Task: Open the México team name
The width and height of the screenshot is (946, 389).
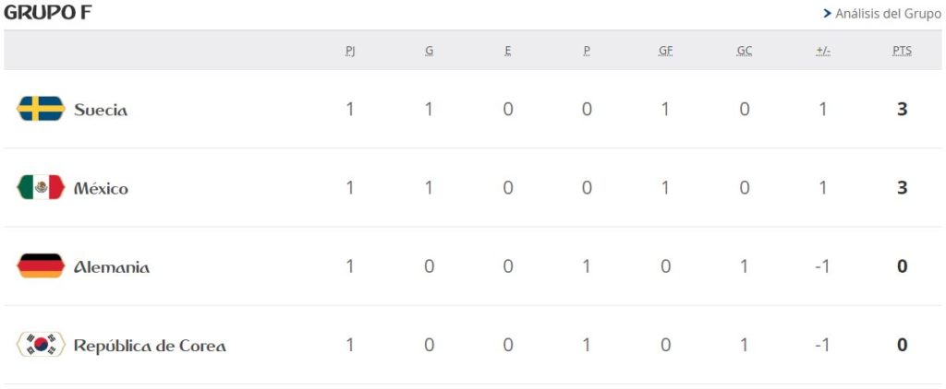Action: tap(101, 188)
